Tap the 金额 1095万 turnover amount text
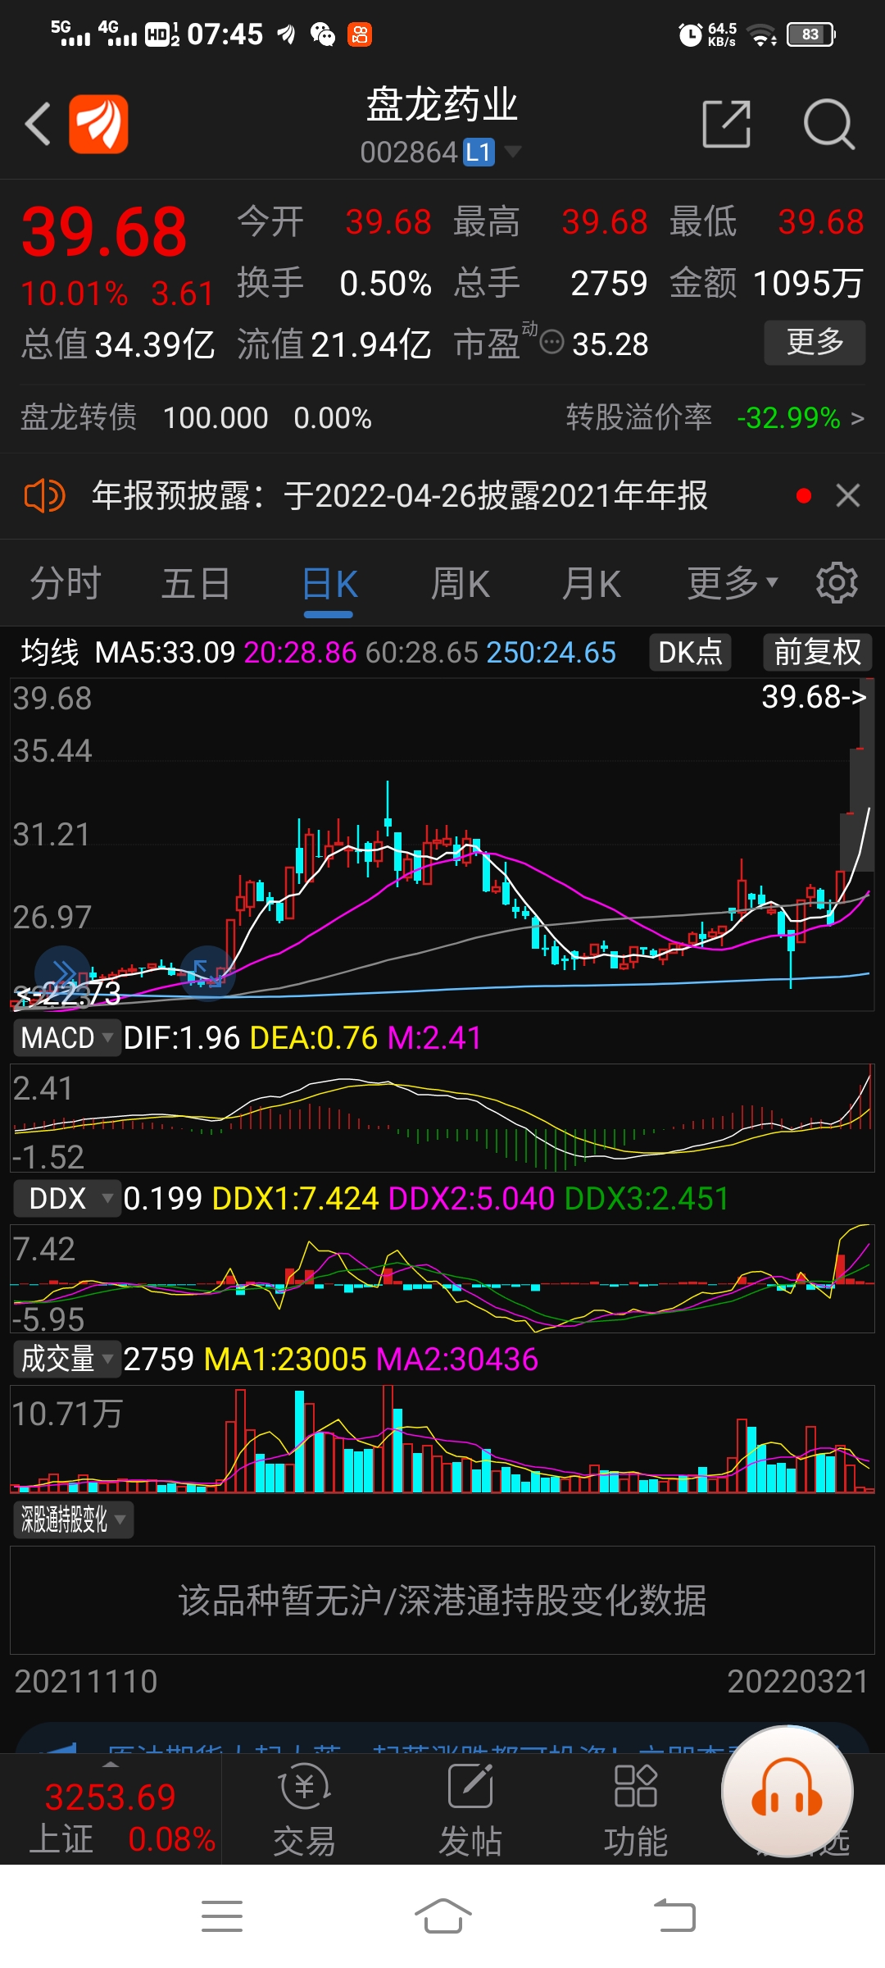 tap(767, 283)
